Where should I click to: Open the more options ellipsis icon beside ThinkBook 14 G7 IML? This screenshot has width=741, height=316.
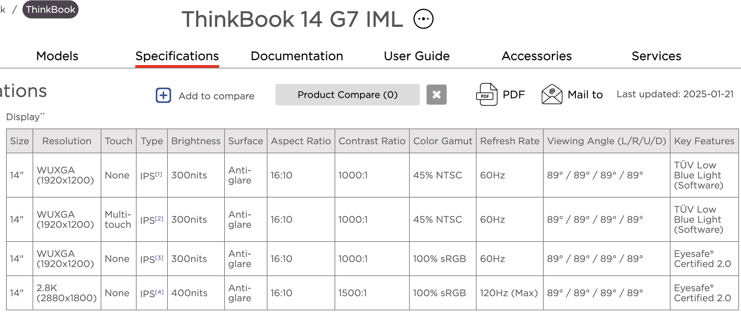(423, 19)
